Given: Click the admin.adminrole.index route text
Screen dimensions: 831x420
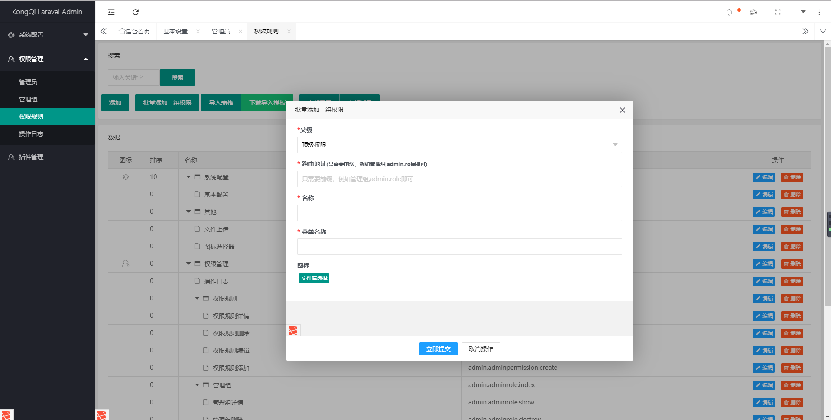Looking at the screenshot, I should point(501,385).
